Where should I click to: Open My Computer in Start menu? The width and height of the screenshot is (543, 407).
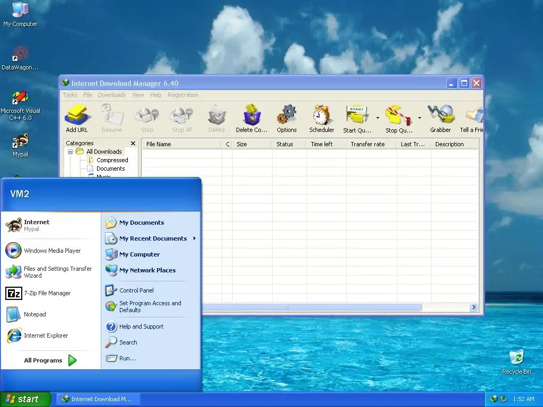tap(151, 254)
